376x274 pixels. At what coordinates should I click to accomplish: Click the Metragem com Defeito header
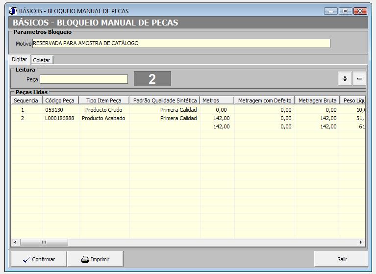(264, 100)
